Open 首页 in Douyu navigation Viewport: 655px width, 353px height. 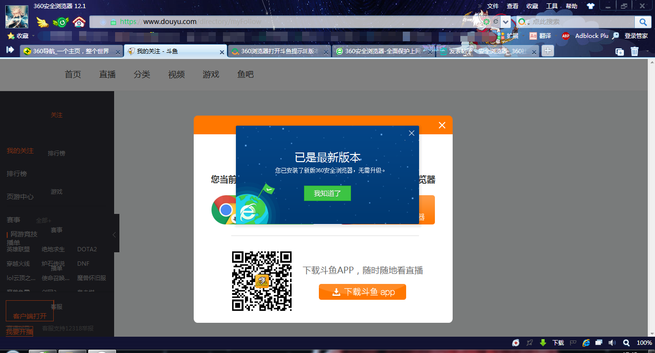(x=73, y=74)
